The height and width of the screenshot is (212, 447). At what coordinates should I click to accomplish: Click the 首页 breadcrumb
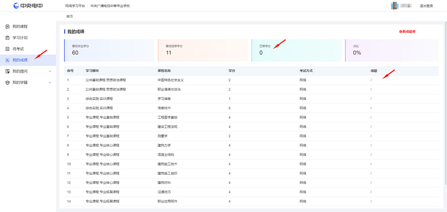(70, 16)
